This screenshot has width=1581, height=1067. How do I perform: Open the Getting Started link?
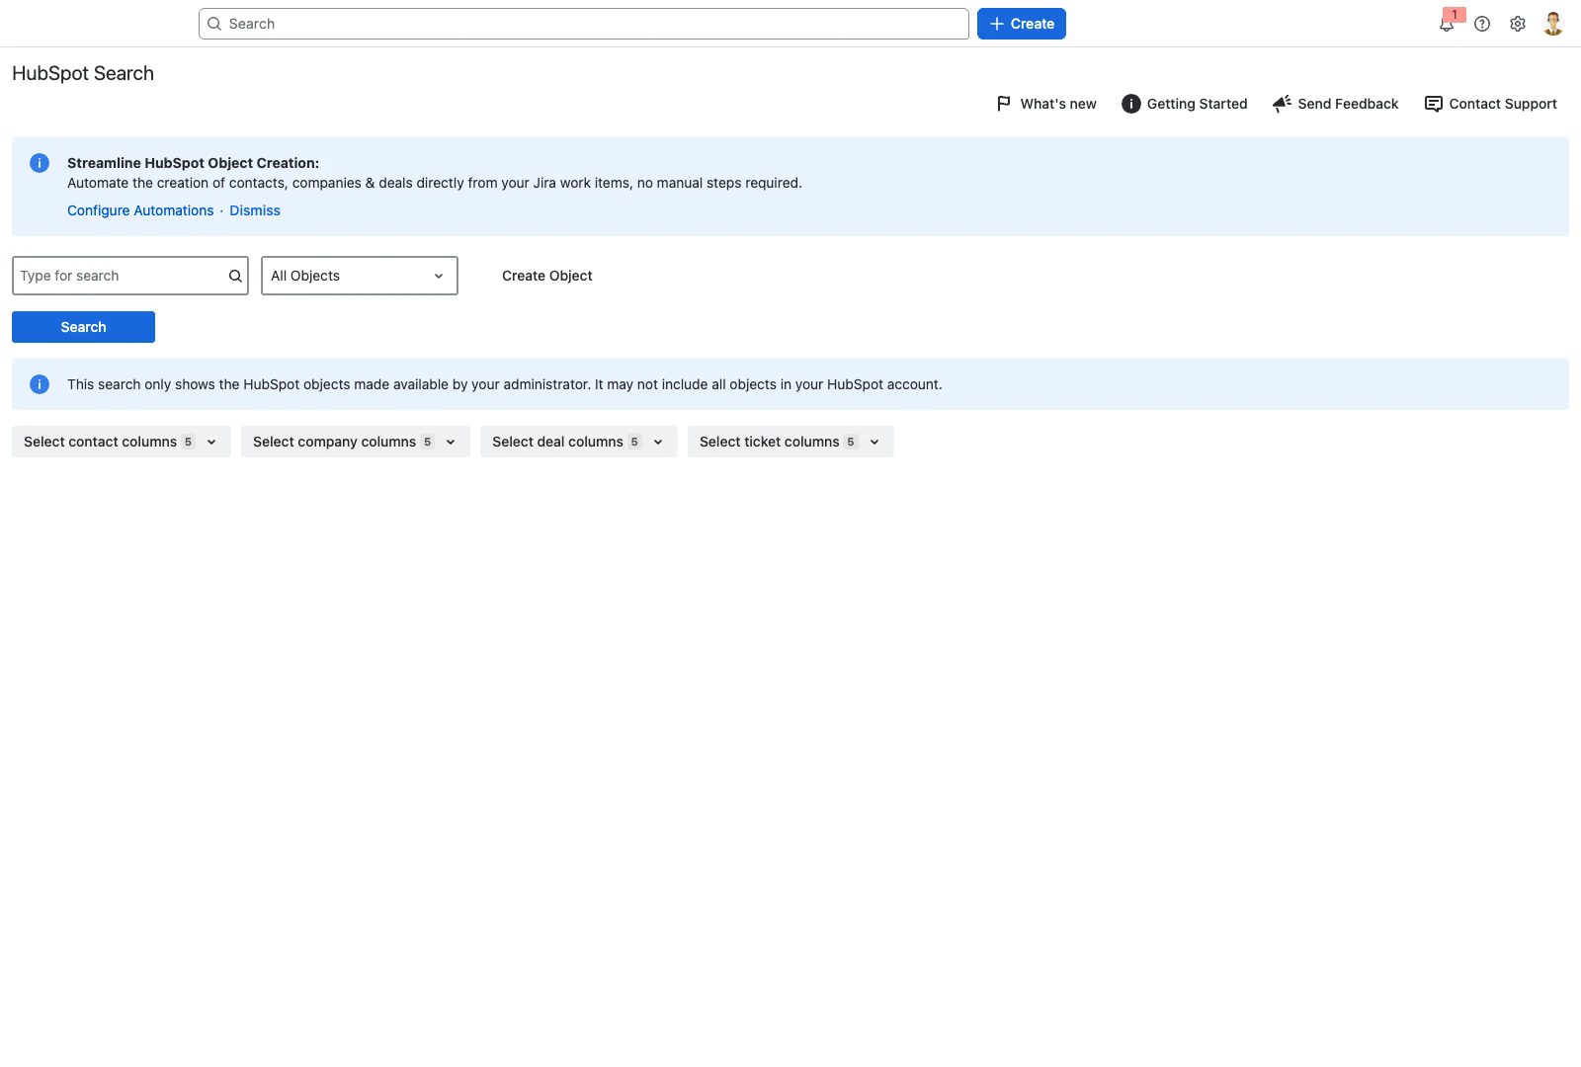[x=1185, y=104]
